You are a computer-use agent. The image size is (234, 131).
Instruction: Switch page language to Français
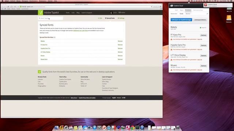tap(119, 98)
